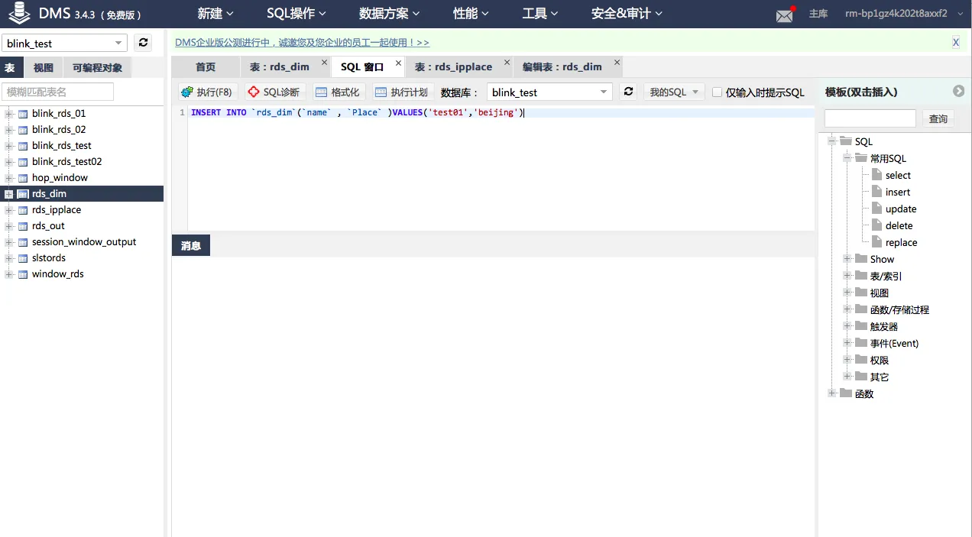Click the folder icon for 函数
The width and height of the screenshot is (972, 537).
point(846,393)
